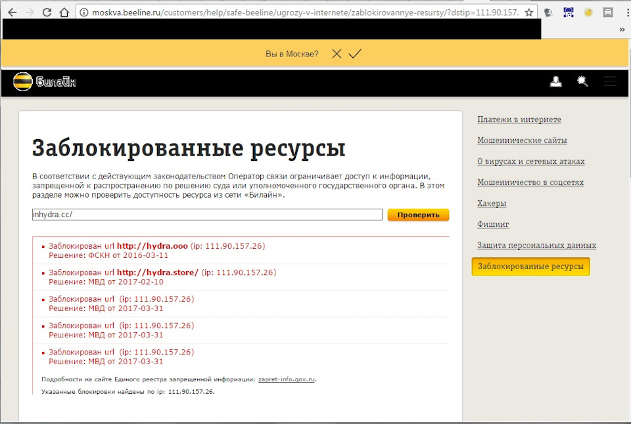Confirm Moscow location with checkmark
Viewport: 631px width, 424px height.
(355, 54)
